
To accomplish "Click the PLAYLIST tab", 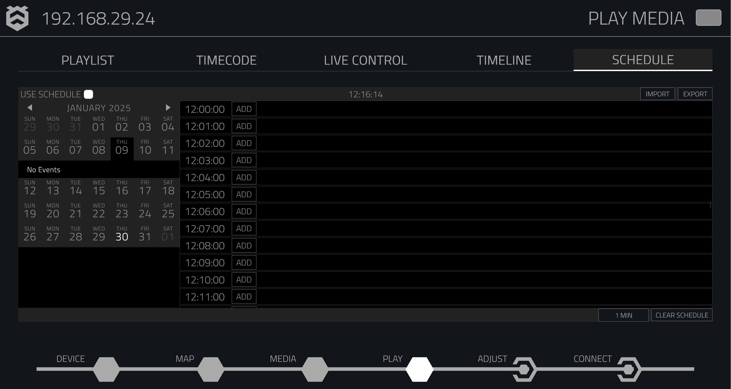I will point(87,60).
